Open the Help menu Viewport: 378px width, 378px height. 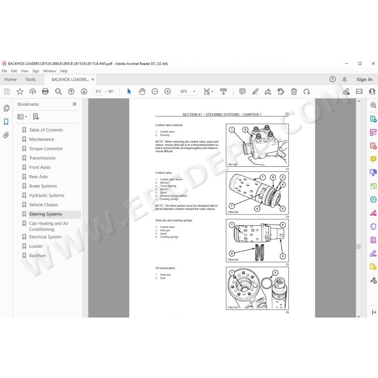64,71
